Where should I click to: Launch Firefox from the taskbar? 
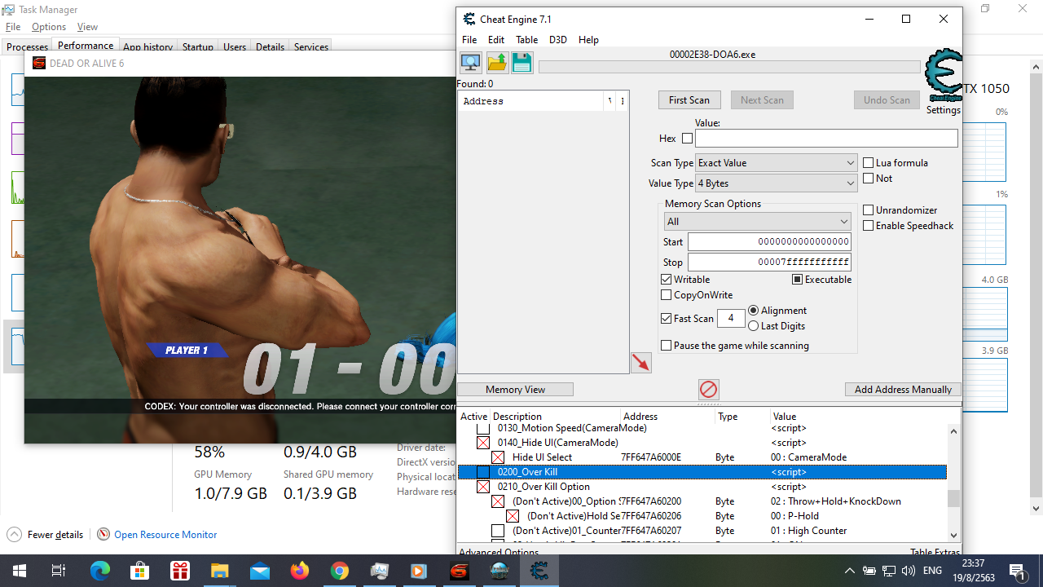click(300, 571)
